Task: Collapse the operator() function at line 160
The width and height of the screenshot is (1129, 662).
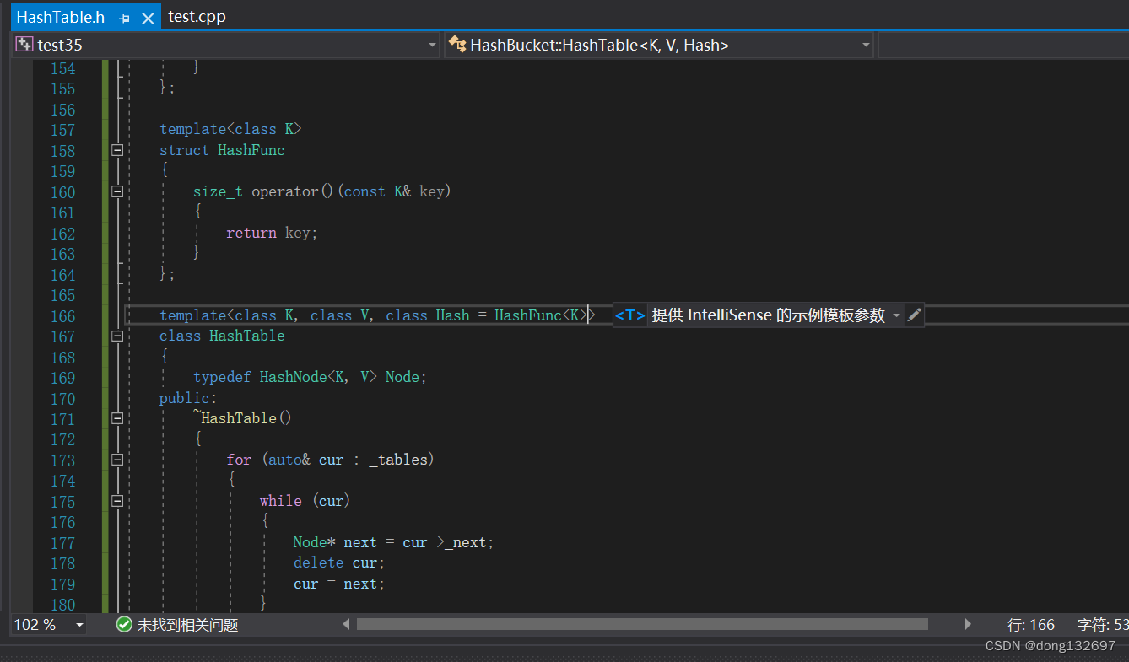Action: pyautogui.click(x=117, y=191)
